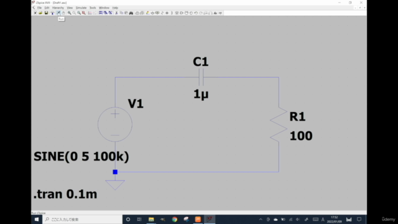Screen dimensions: 398x224
Task: Open the File menu
Action: click(x=39, y=8)
